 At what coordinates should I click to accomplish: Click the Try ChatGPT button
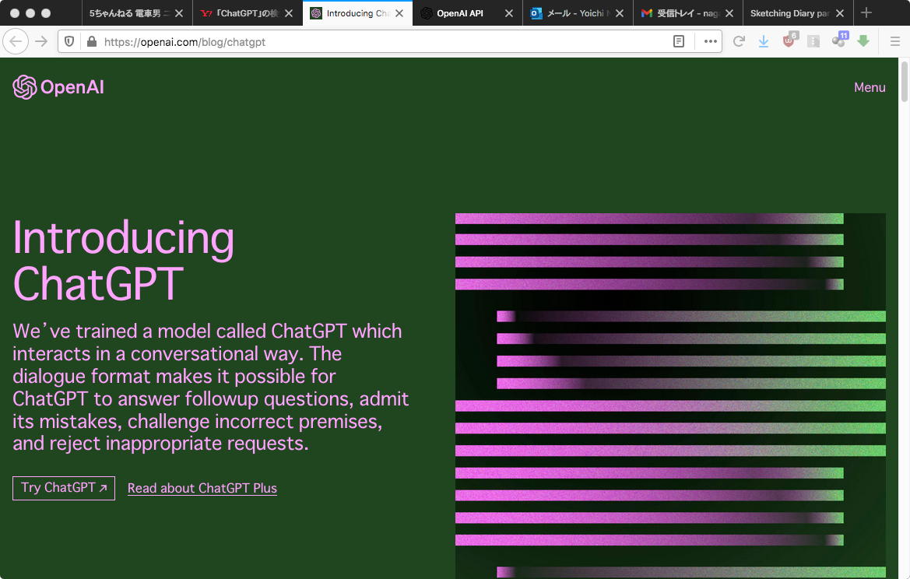click(64, 488)
